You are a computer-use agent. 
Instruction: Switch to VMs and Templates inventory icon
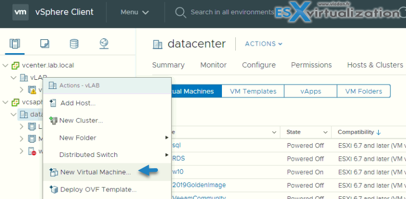click(45, 44)
